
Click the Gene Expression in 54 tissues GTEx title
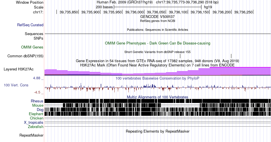click(157, 61)
